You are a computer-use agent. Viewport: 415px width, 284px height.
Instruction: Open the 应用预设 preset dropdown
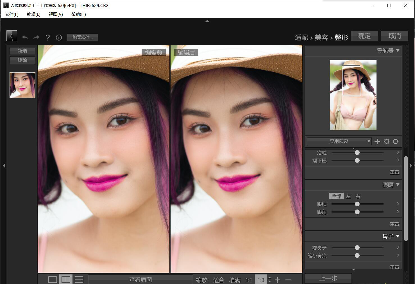(x=339, y=141)
